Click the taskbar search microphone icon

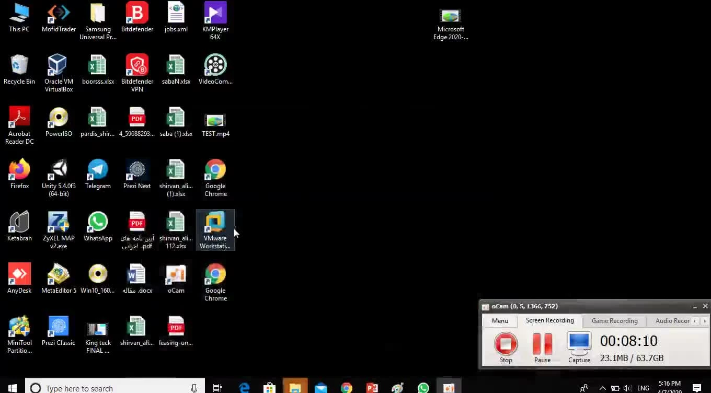(x=194, y=388)
